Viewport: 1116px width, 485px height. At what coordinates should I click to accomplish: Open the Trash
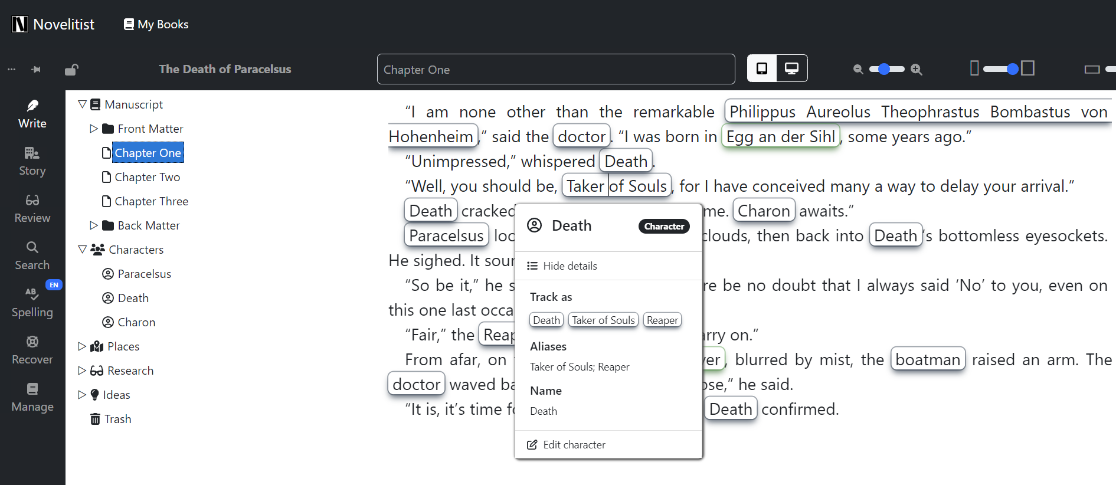tap(110, 419)
